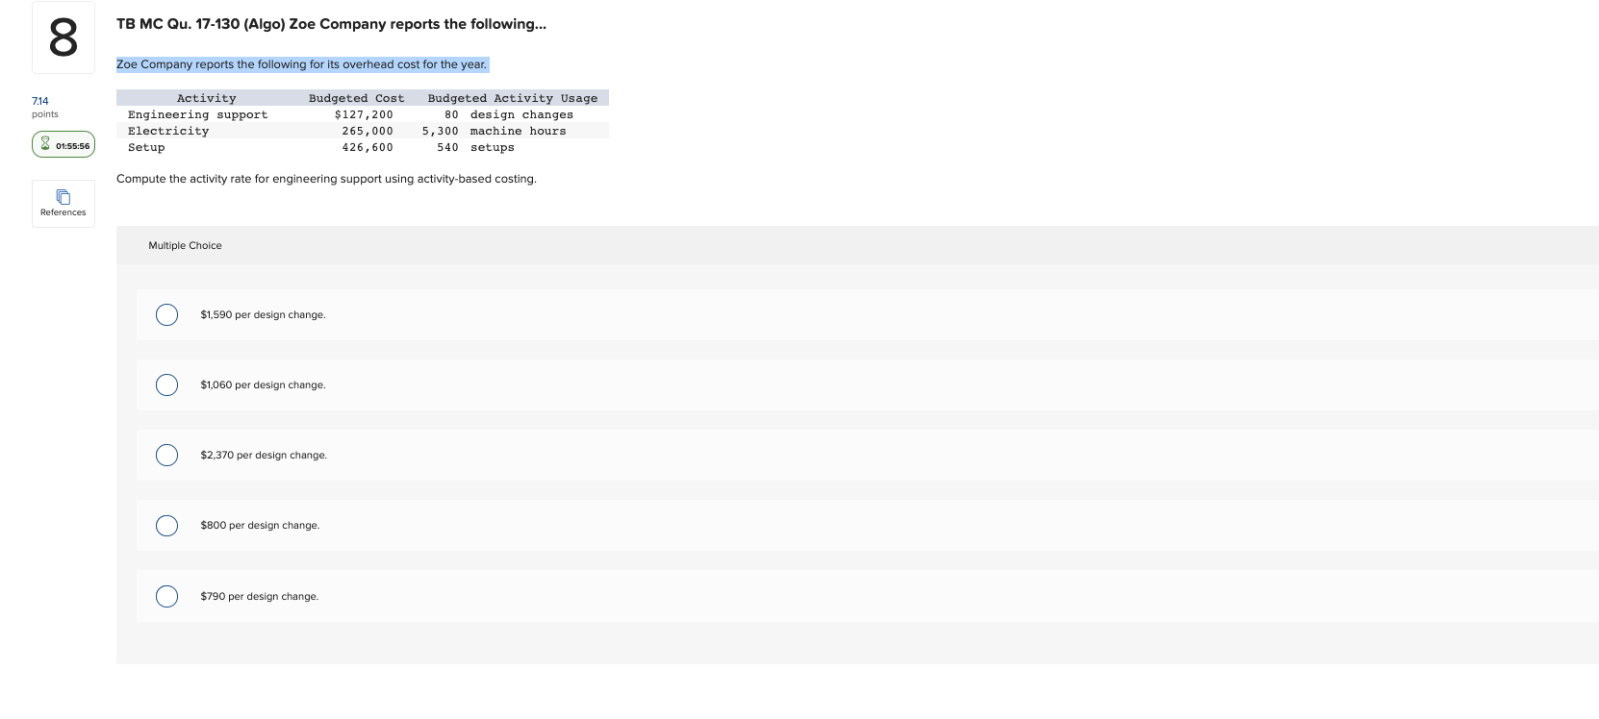This screenshot has width=1599, height=719.
Task: Open the References panel
Action: point(63,204)
